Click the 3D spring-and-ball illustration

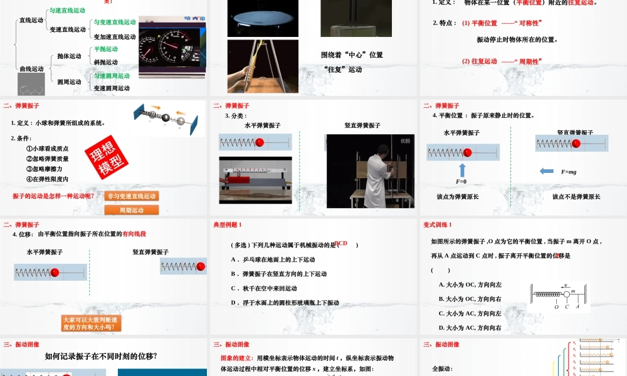pyautogui.click(x=166, y=118)
